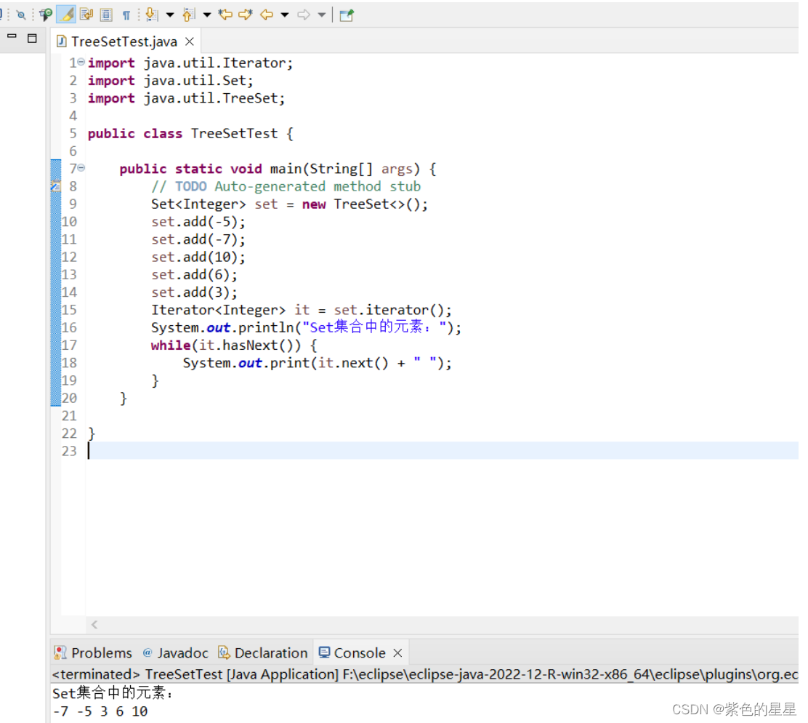
Task: Click 'java.util.Iterator;' on line 1
Action: pyautogui.click(x=219, y=63)
